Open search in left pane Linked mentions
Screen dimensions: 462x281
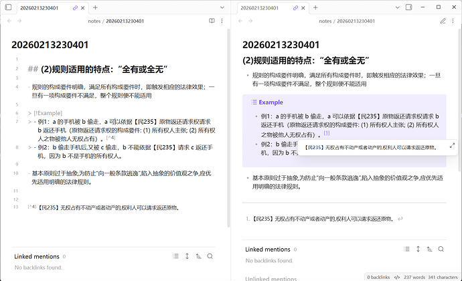coord(210,256)
